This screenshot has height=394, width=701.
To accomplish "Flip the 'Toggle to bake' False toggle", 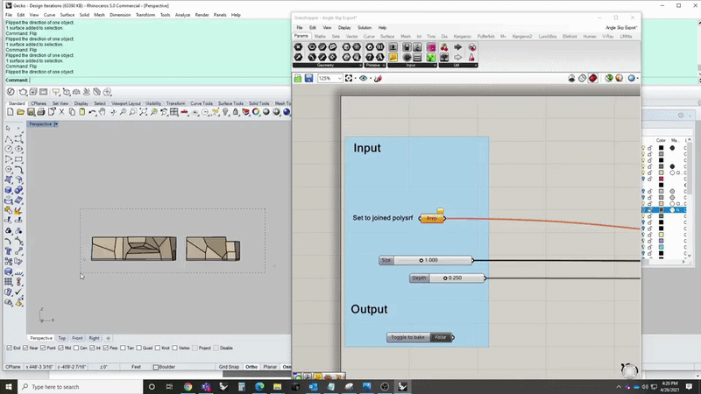I will coord(441,337).
